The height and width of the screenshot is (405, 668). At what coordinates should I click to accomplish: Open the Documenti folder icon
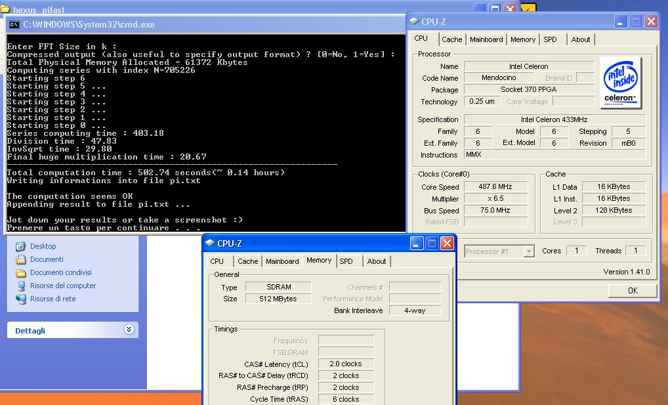coord(20,259)
